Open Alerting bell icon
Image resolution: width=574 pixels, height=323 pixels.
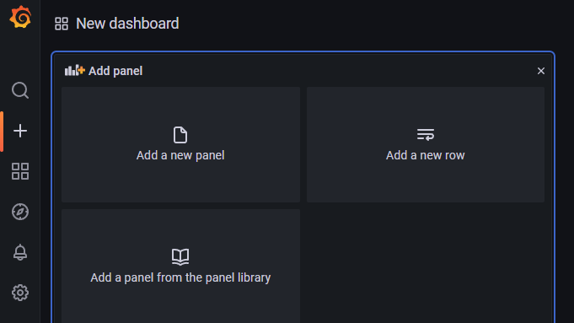(20, 252)
